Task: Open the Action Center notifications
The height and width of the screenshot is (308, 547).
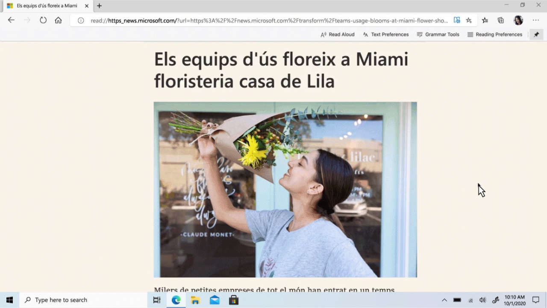Action: [x=536, y=300]
